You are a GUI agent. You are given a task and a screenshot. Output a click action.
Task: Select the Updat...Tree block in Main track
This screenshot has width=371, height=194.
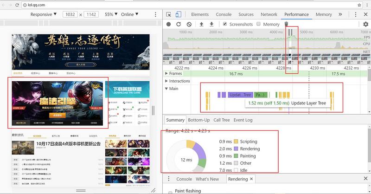click(240, 95)
